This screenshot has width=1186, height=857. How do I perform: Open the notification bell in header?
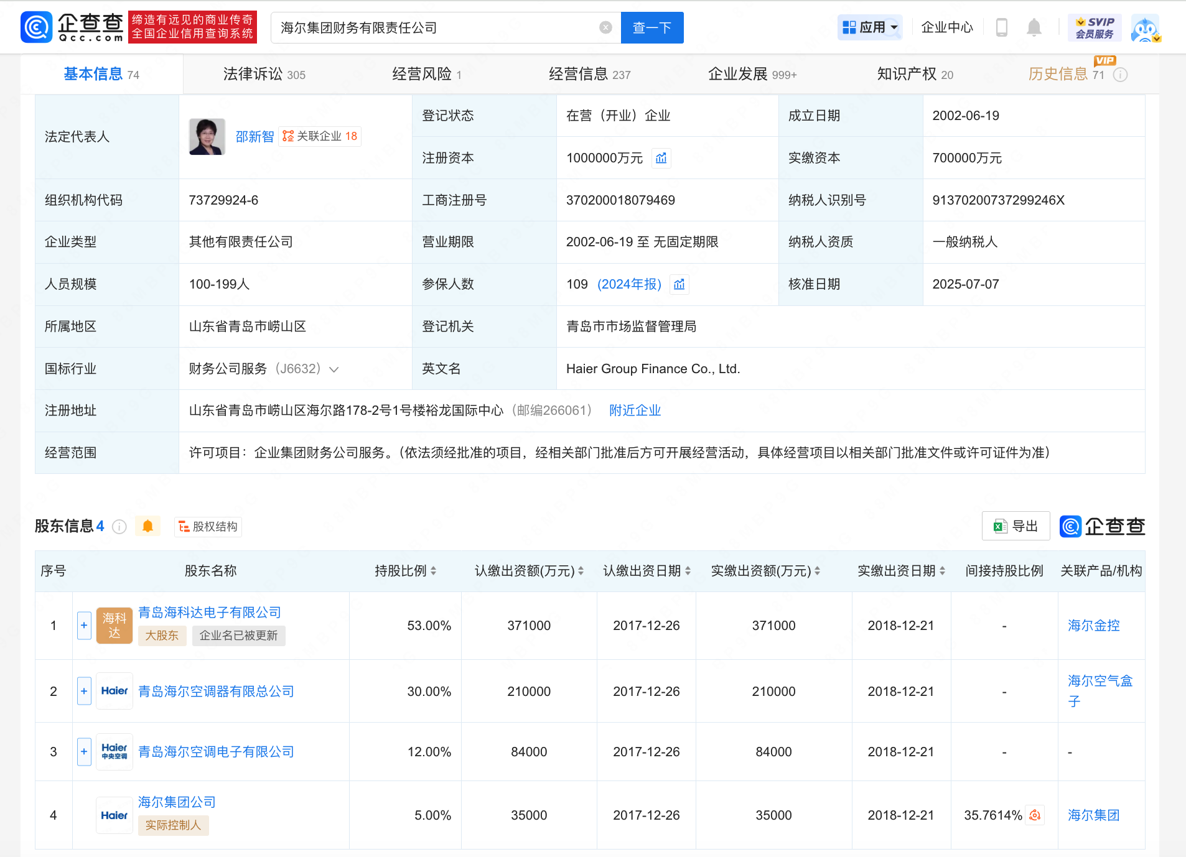(x=1034, y=27)
